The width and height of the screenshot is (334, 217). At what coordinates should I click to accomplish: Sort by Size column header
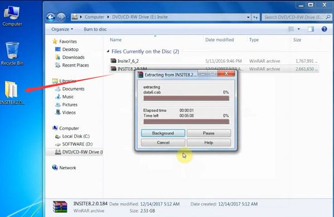point(297,40)
